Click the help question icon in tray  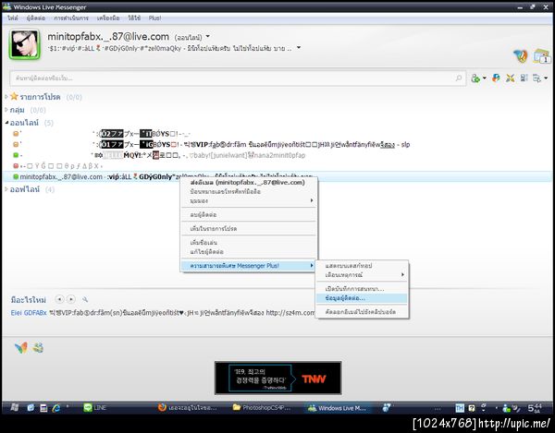click(x=472, y=408)
